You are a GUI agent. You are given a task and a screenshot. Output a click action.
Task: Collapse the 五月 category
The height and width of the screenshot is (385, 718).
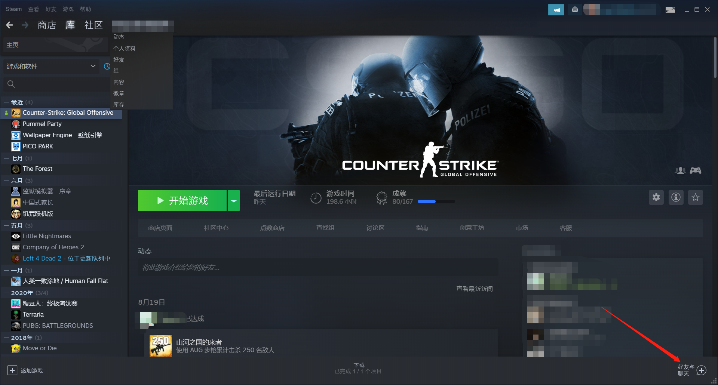(x=6, y=225)
